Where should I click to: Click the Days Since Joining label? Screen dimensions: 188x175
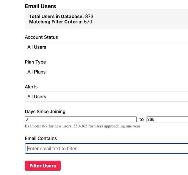[x=45, y=111]
